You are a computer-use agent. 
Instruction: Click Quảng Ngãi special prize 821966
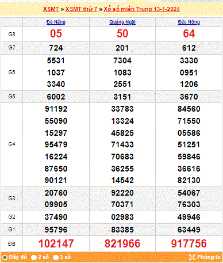pyautogui.click(x=122, y=243)
